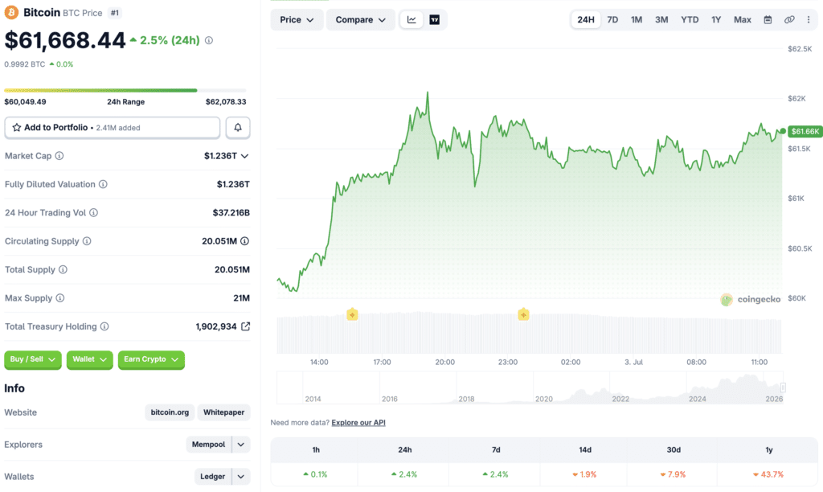The height and width of the screenshot is (492, 823).
Task: Open Market Cap info icon
Action: point(59,156)
